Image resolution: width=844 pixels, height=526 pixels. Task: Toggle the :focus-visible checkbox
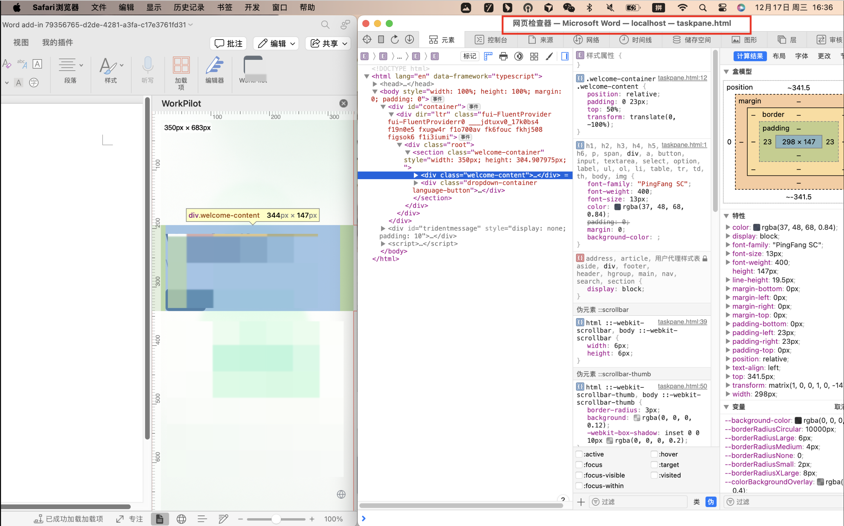[579, 475]
